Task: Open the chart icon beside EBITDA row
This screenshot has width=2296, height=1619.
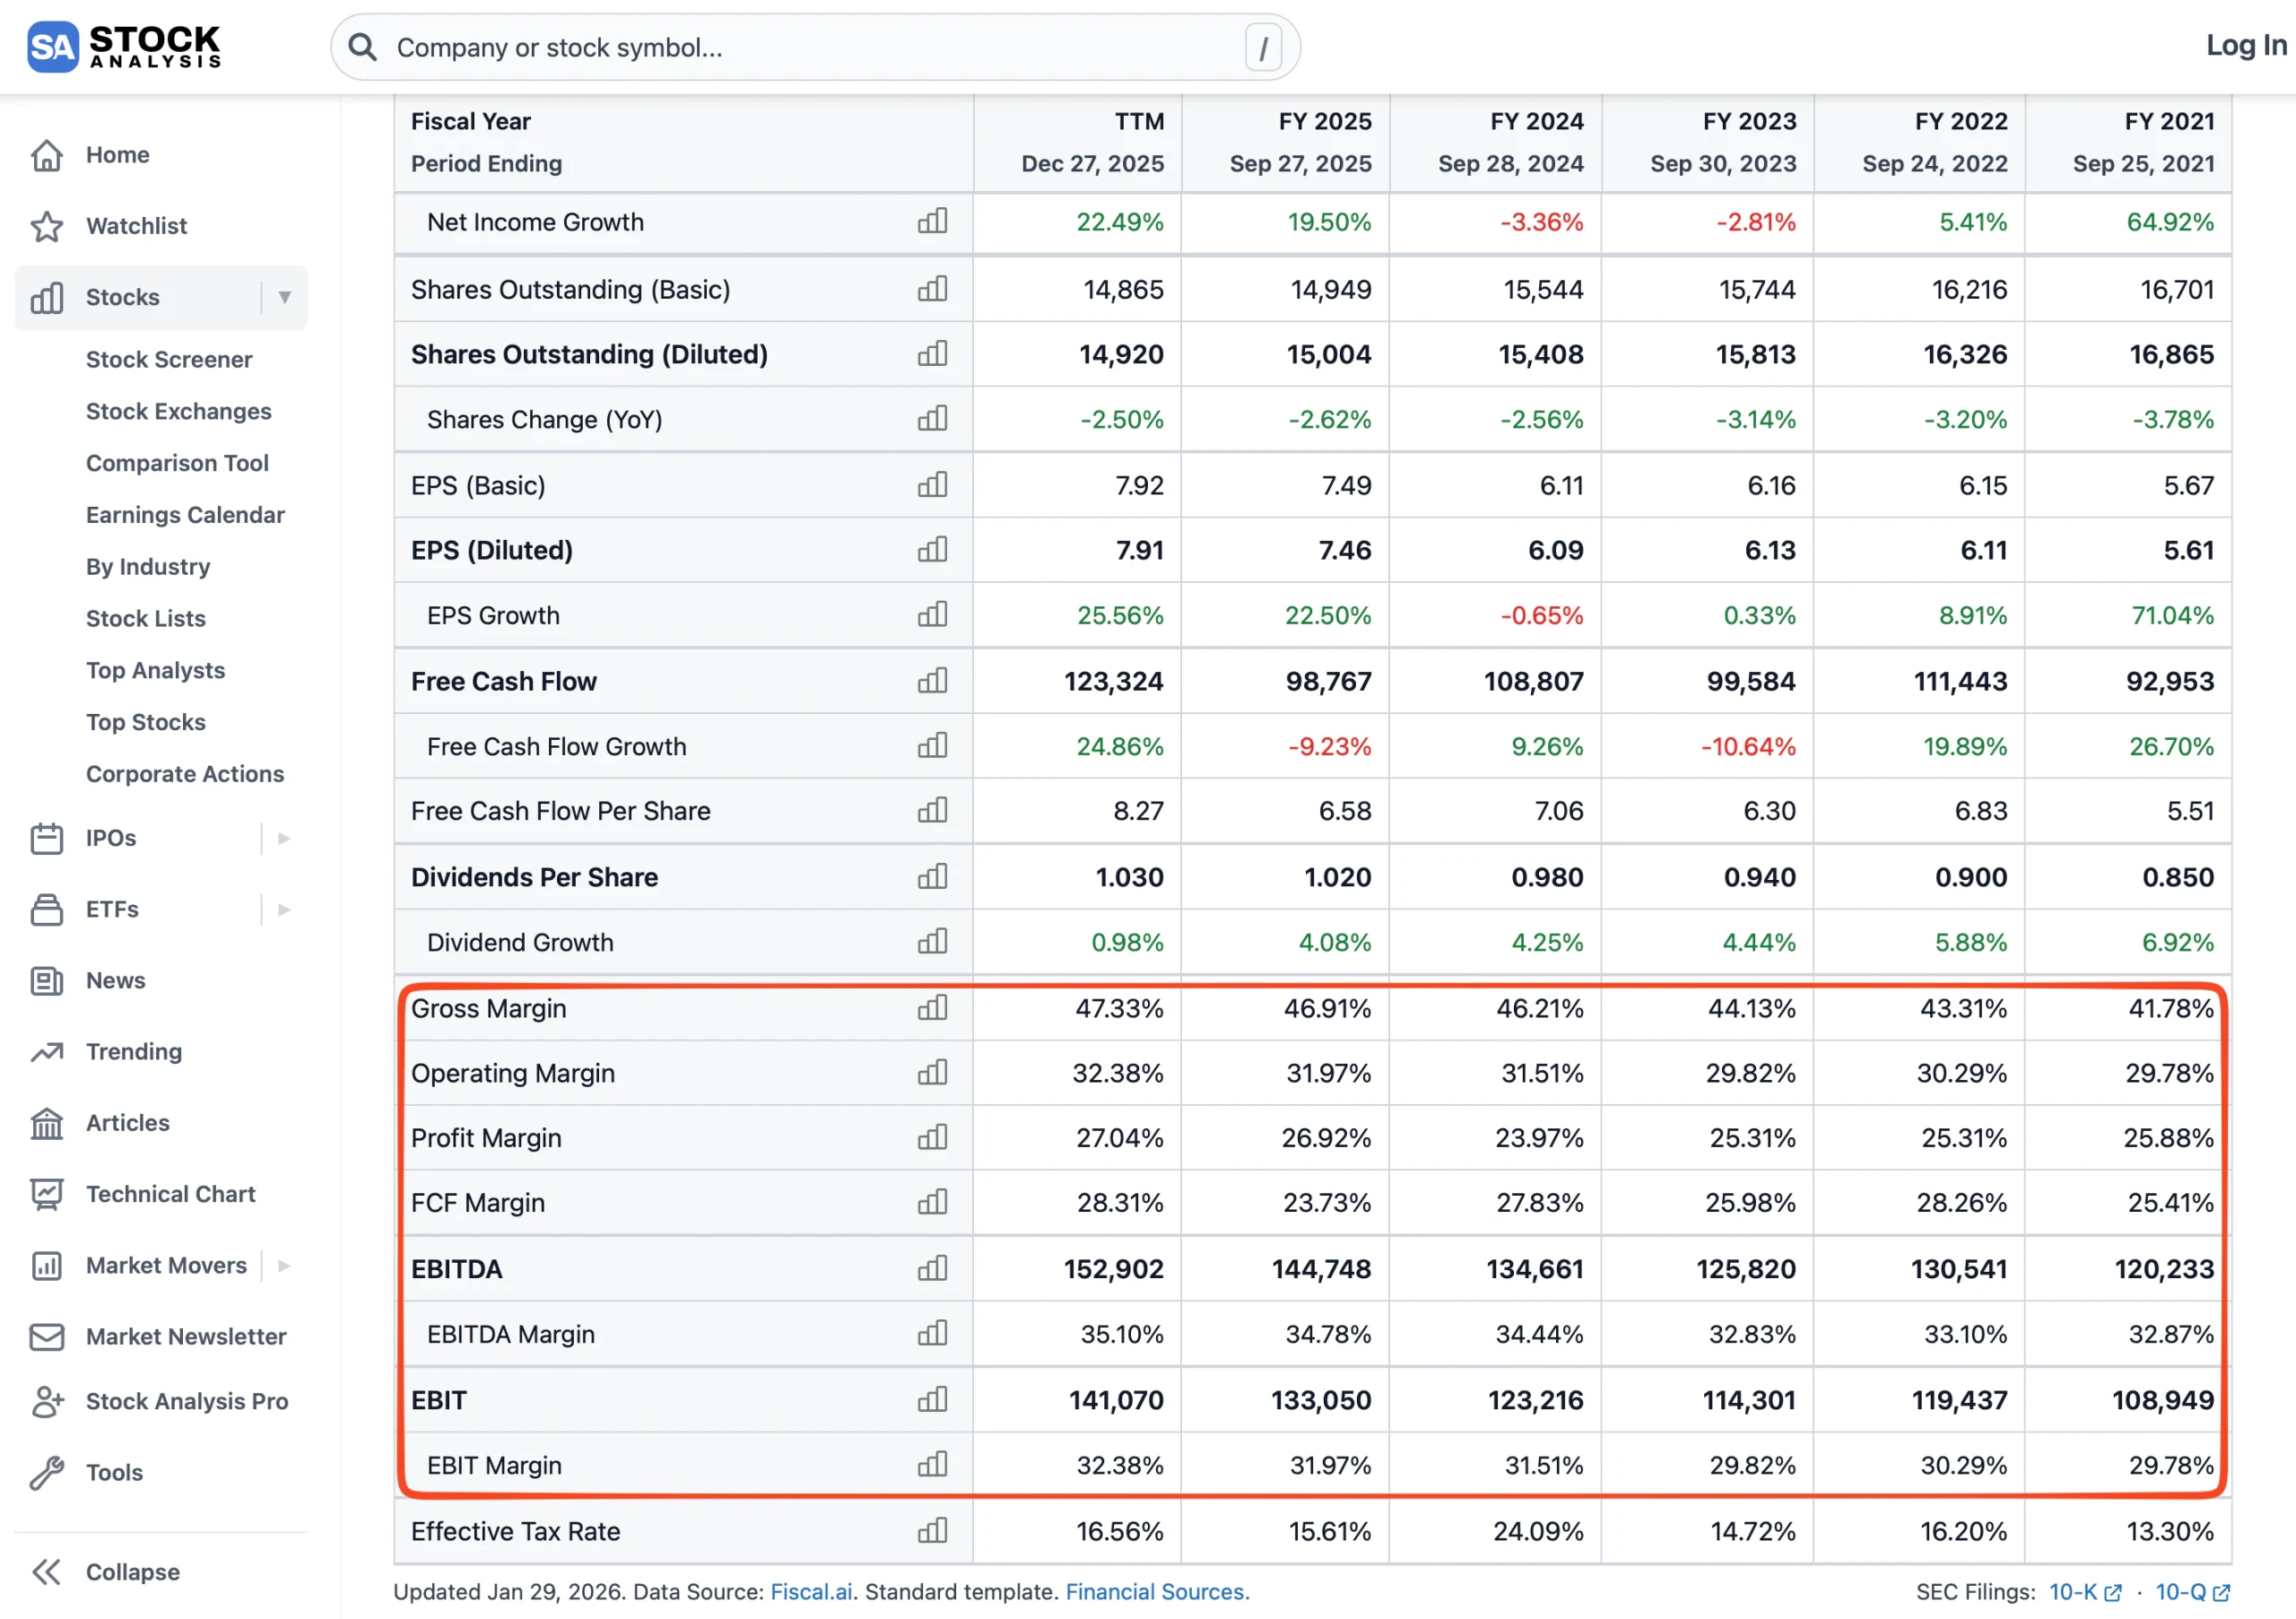Action: (932, 1268)
